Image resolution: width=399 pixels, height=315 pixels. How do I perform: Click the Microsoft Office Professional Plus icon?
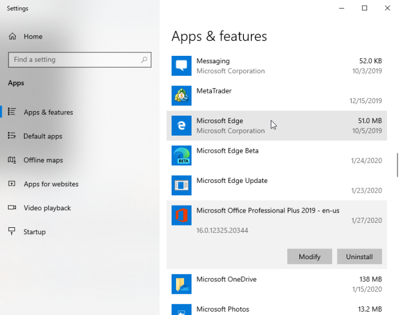[x=181, y=215]
